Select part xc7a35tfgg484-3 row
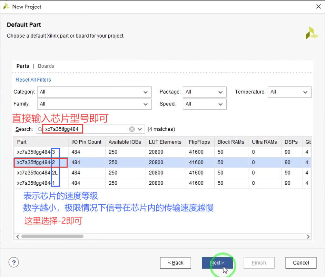The width and height of the screenshot is (325, 277). tap(162, 152)
